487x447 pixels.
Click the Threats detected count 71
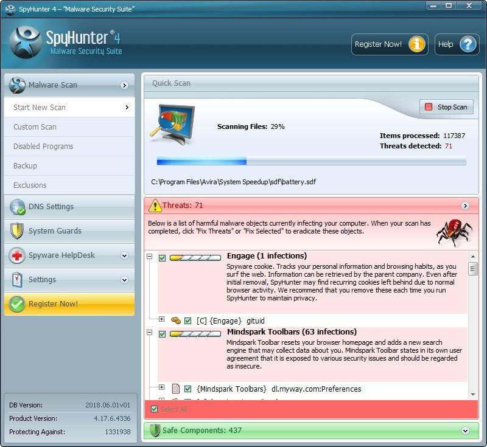pyautogui.click(x=449, y=146)
